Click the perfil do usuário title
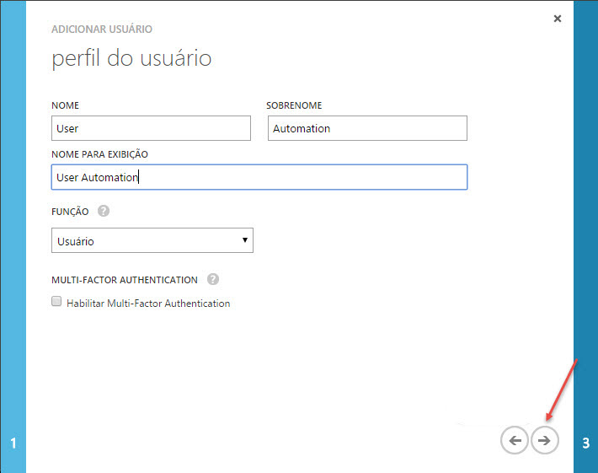The height and width of the screenshot is (473, 598). tap(131, 58)
